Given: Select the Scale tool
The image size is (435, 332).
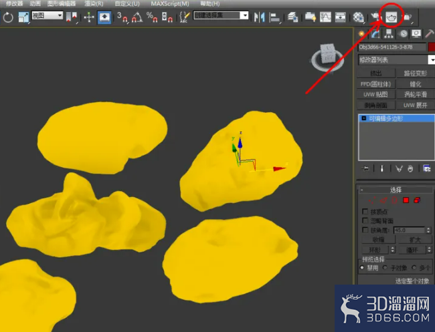Looking at the screenshot, I should coord(23,17).
